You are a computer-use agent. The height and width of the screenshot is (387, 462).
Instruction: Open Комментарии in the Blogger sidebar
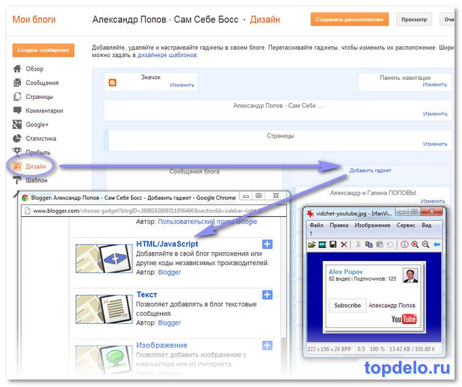click(38, 110)
